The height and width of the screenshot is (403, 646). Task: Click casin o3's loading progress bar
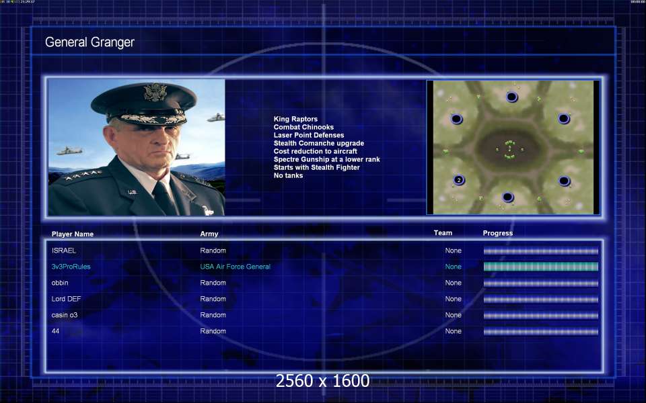click(540, 316)
